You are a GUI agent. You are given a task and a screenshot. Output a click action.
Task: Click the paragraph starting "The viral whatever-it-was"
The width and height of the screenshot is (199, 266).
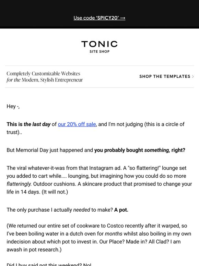coord(99,180)
